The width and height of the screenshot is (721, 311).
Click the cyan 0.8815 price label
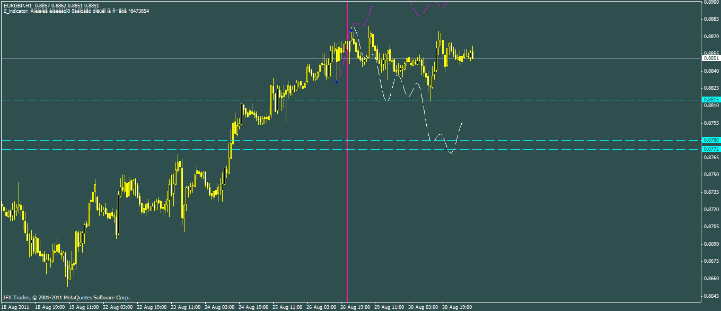tap(711, 100)
